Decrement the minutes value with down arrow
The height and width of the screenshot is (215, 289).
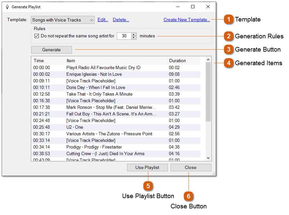pyautogui.click(x=134, y=37)
